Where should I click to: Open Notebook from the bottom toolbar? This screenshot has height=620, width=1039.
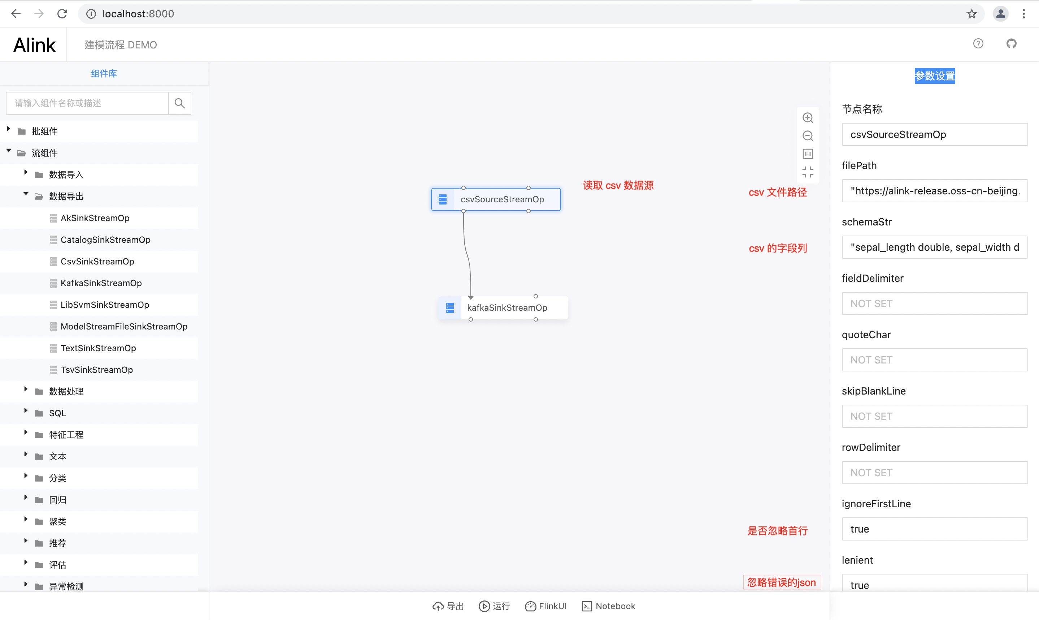pyautogui.click(x=608, y=606)
